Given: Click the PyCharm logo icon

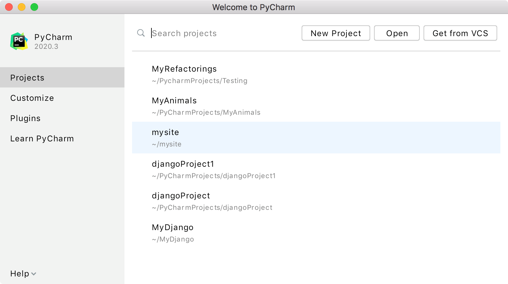Looking at the screenshot, I should pyautogui.click(x=19, y=41).
